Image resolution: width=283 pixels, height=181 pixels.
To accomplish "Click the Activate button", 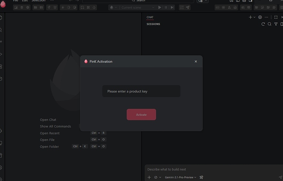I will pyautogui.click(x=141, y=115).
